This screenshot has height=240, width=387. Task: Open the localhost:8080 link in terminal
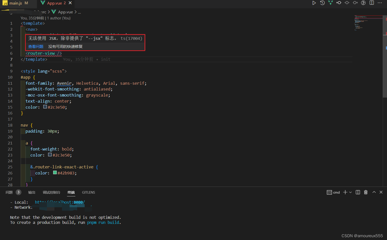coord(60,202)
